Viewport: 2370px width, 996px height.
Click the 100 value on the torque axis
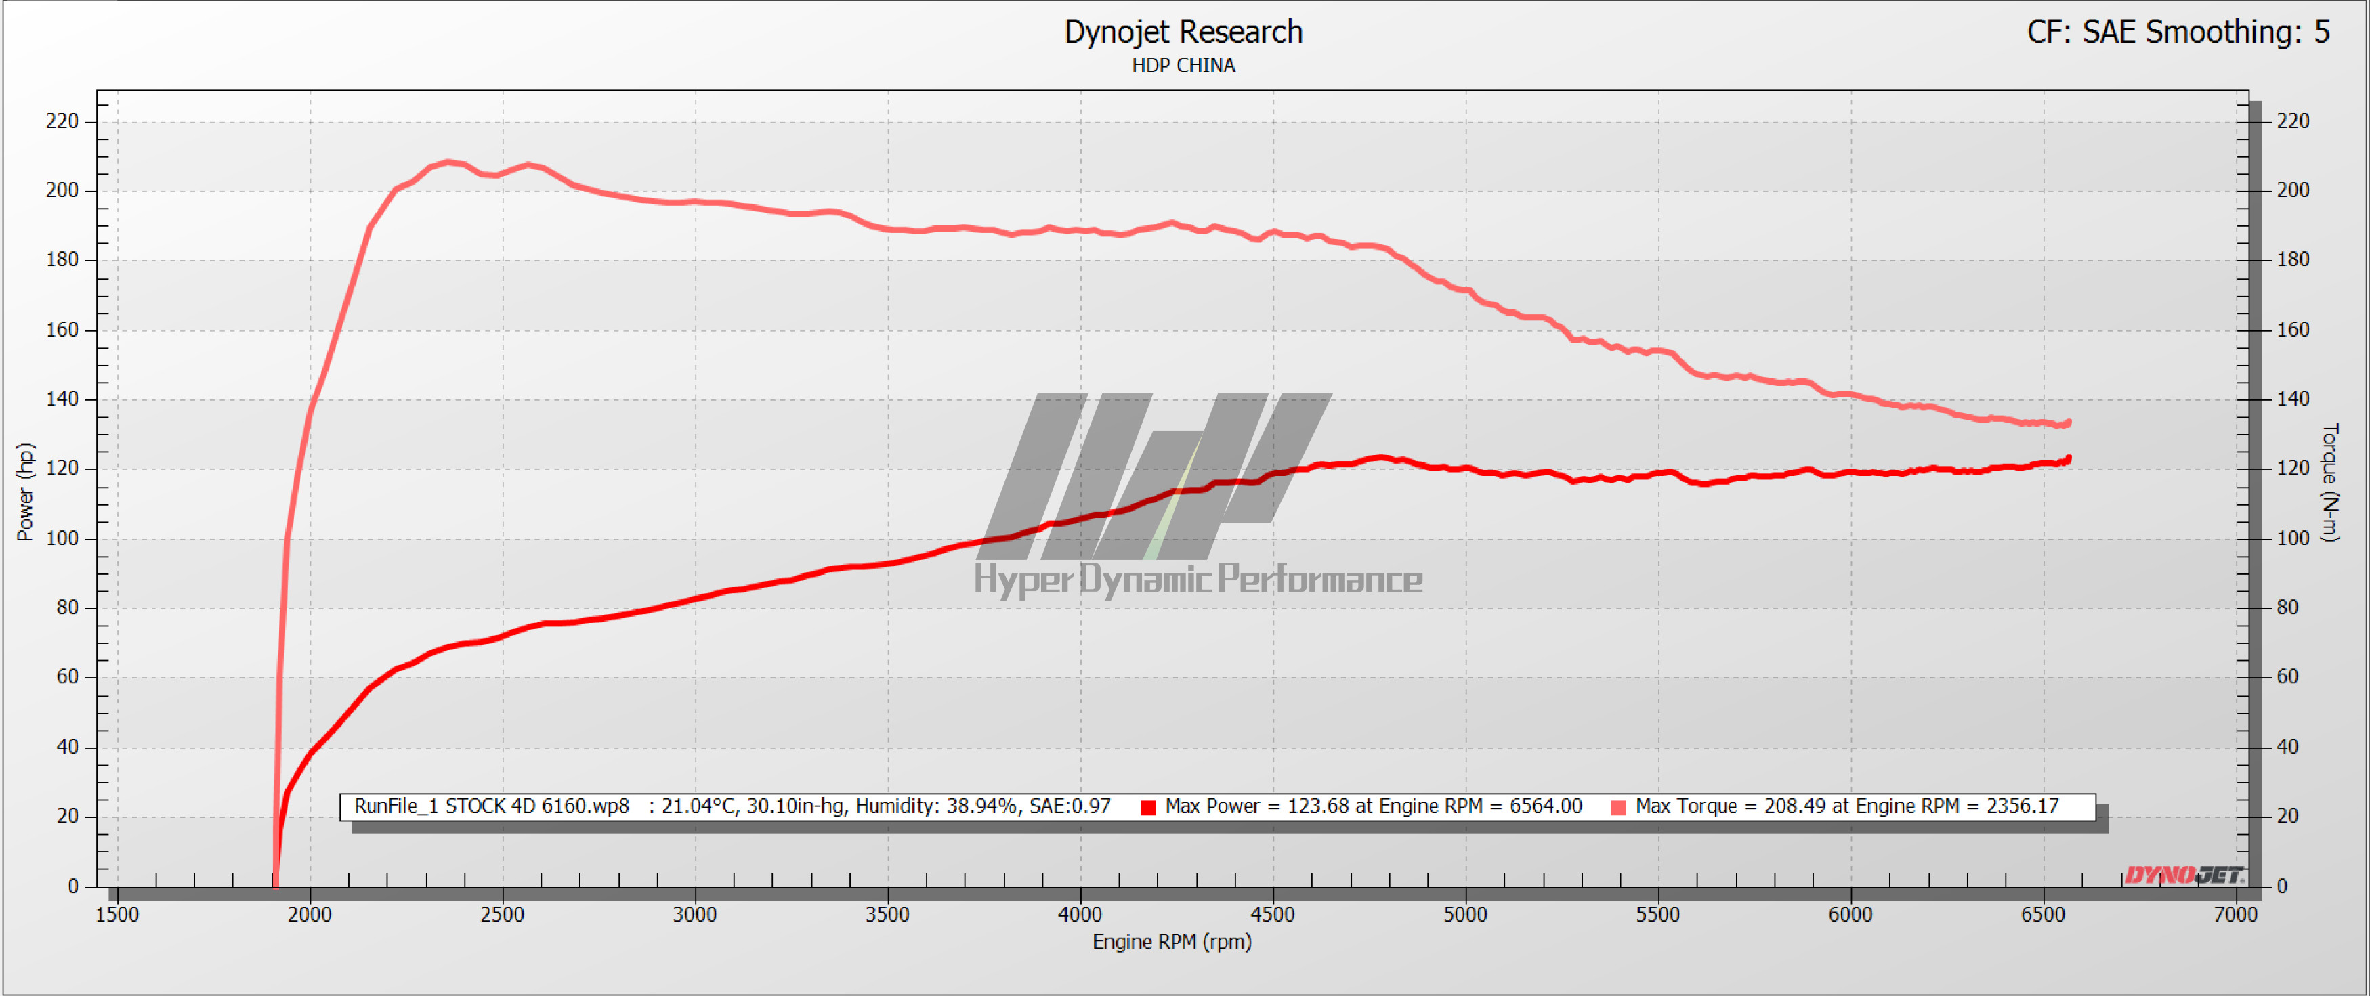[x=2293, y=538]
